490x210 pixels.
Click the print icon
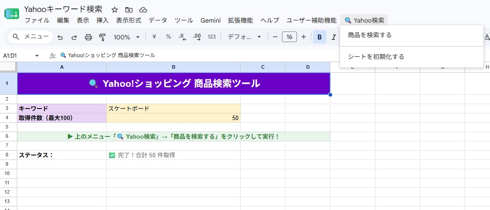[x=89, y=37]
